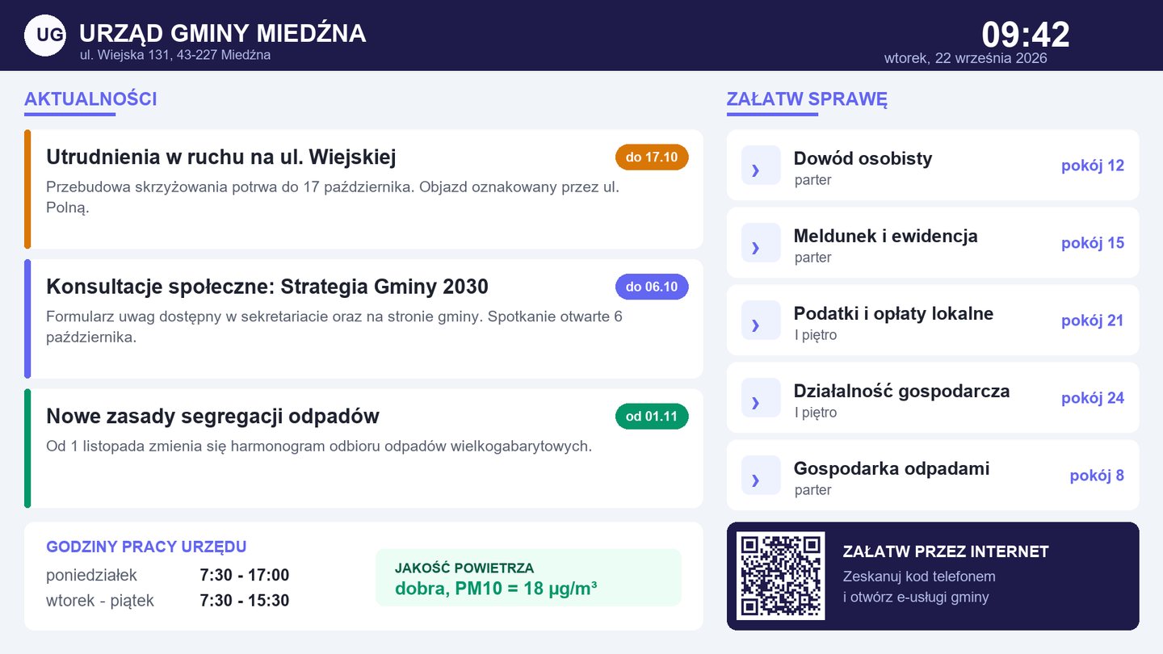Click the text 'Zeskanuj kod telefonem'
1163x654 pixels.
[x=919, y=577]
